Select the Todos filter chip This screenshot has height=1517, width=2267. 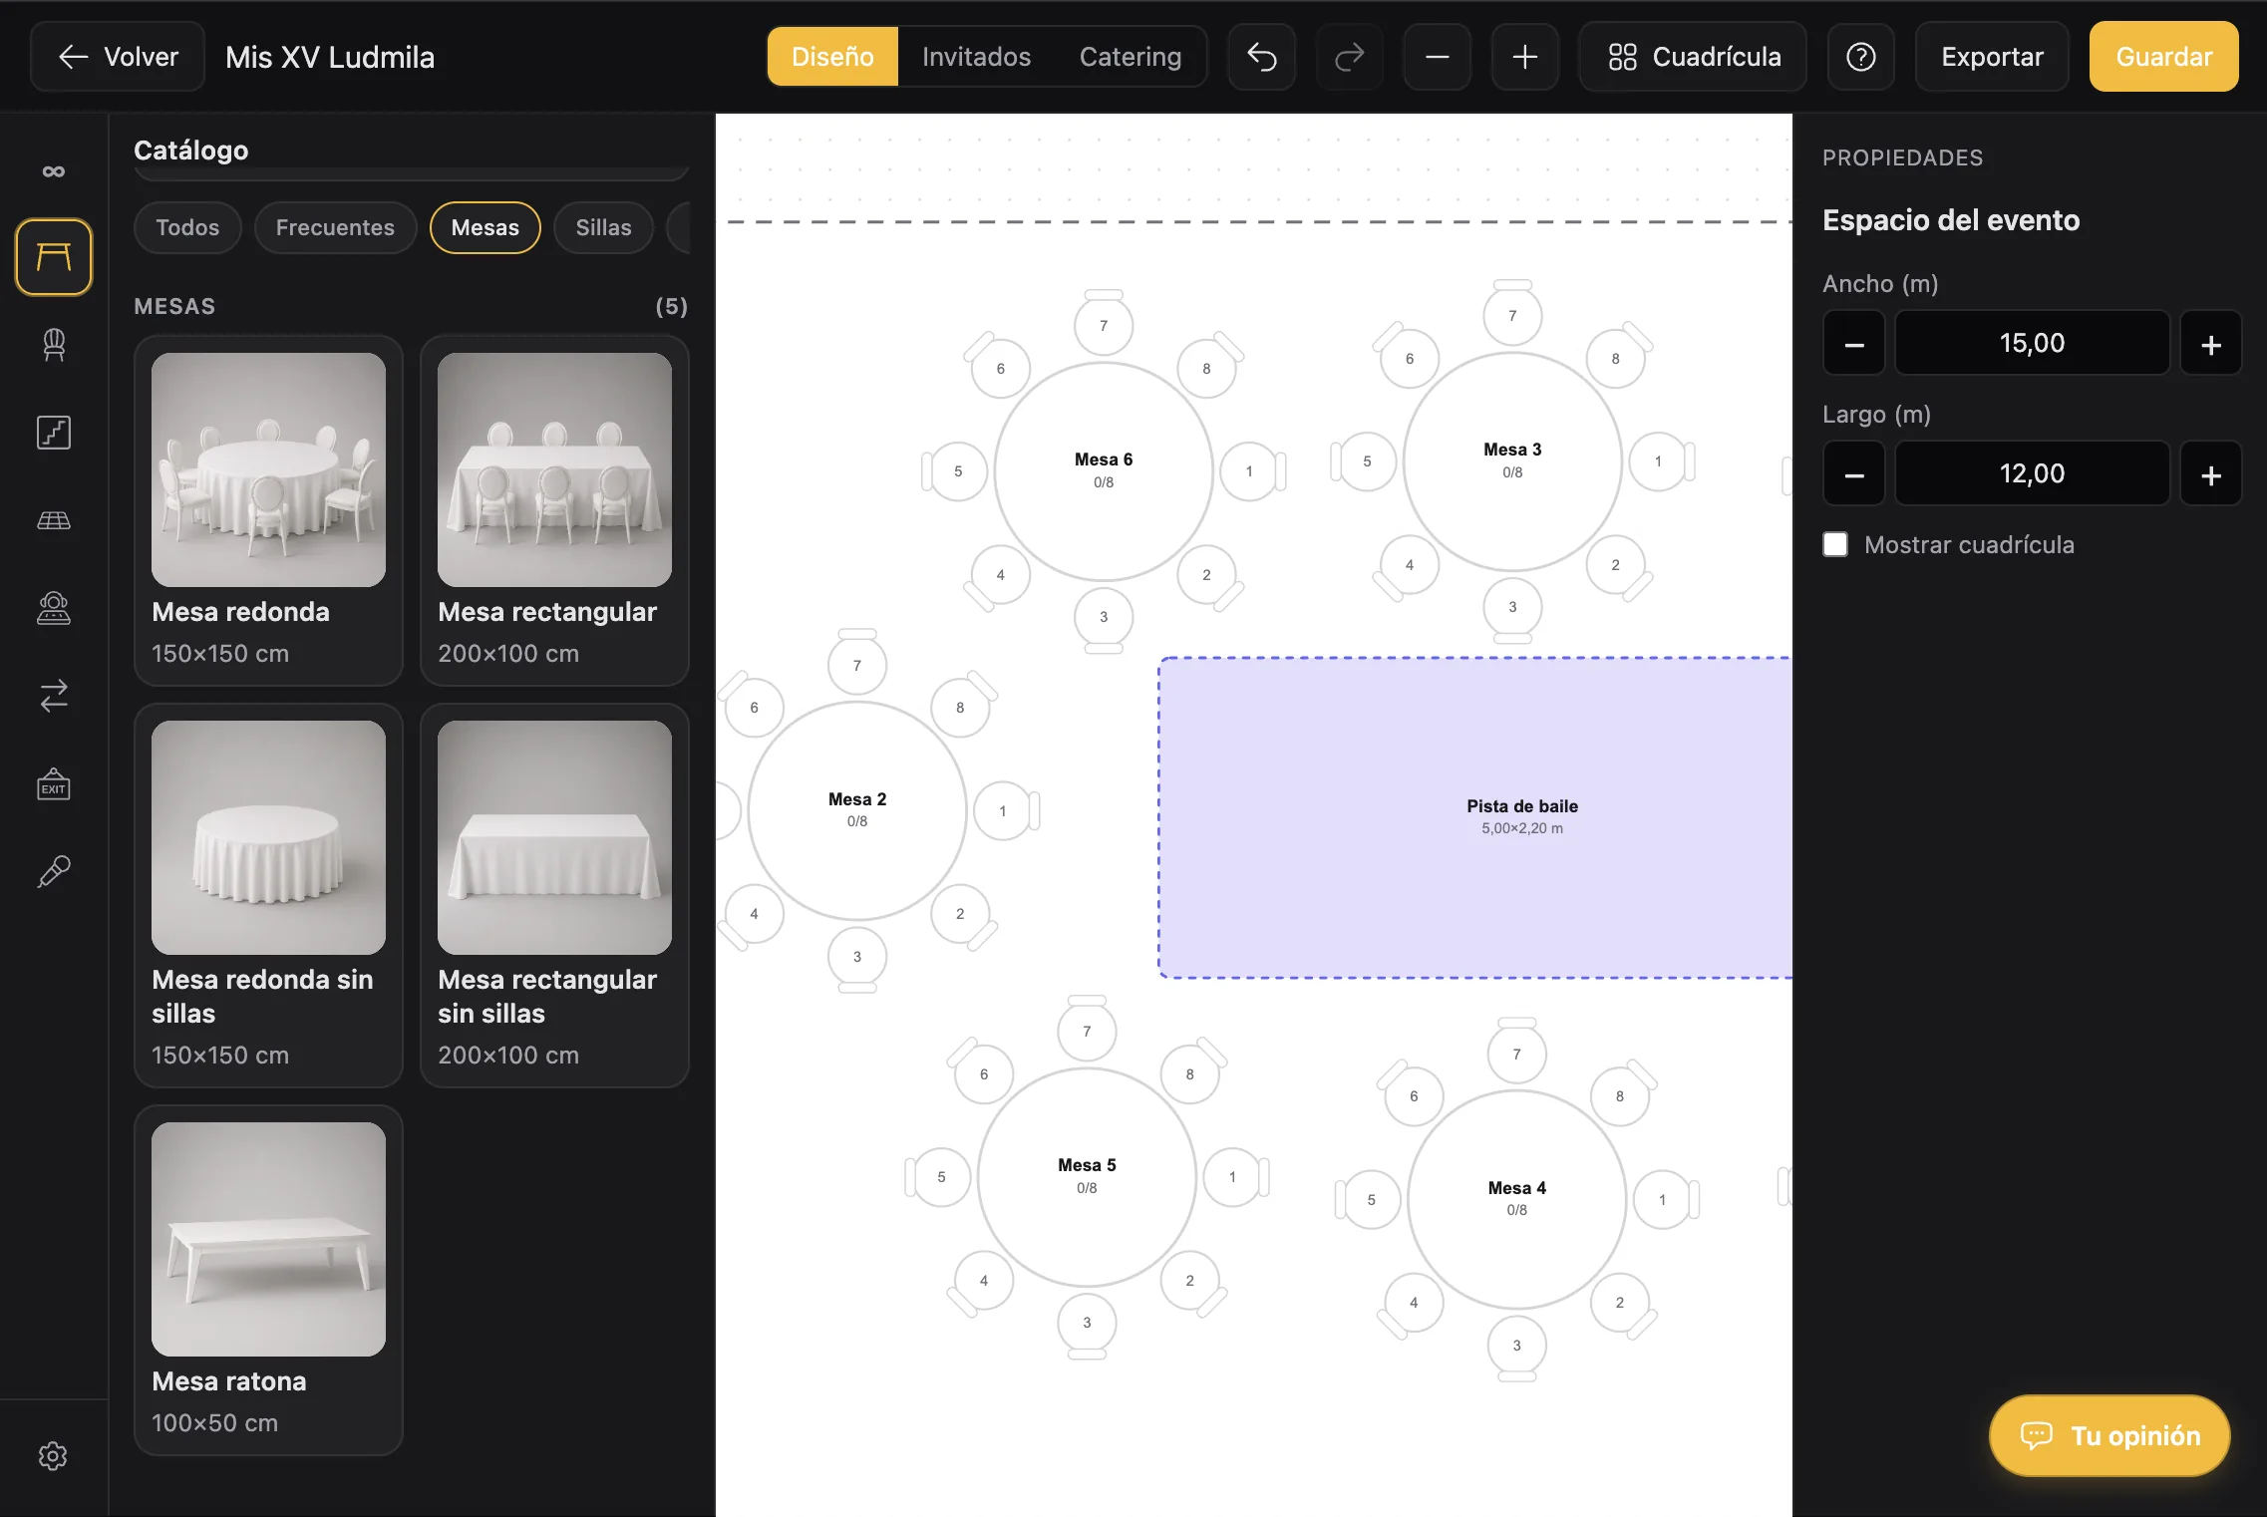[187, 227]
